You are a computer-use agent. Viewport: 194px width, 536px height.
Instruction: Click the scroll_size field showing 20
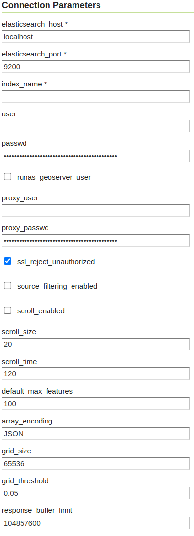[96, 344]
